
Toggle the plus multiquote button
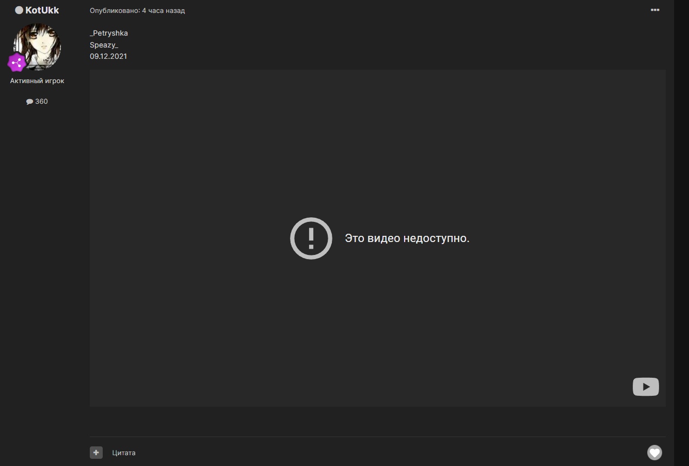(96, 453)
